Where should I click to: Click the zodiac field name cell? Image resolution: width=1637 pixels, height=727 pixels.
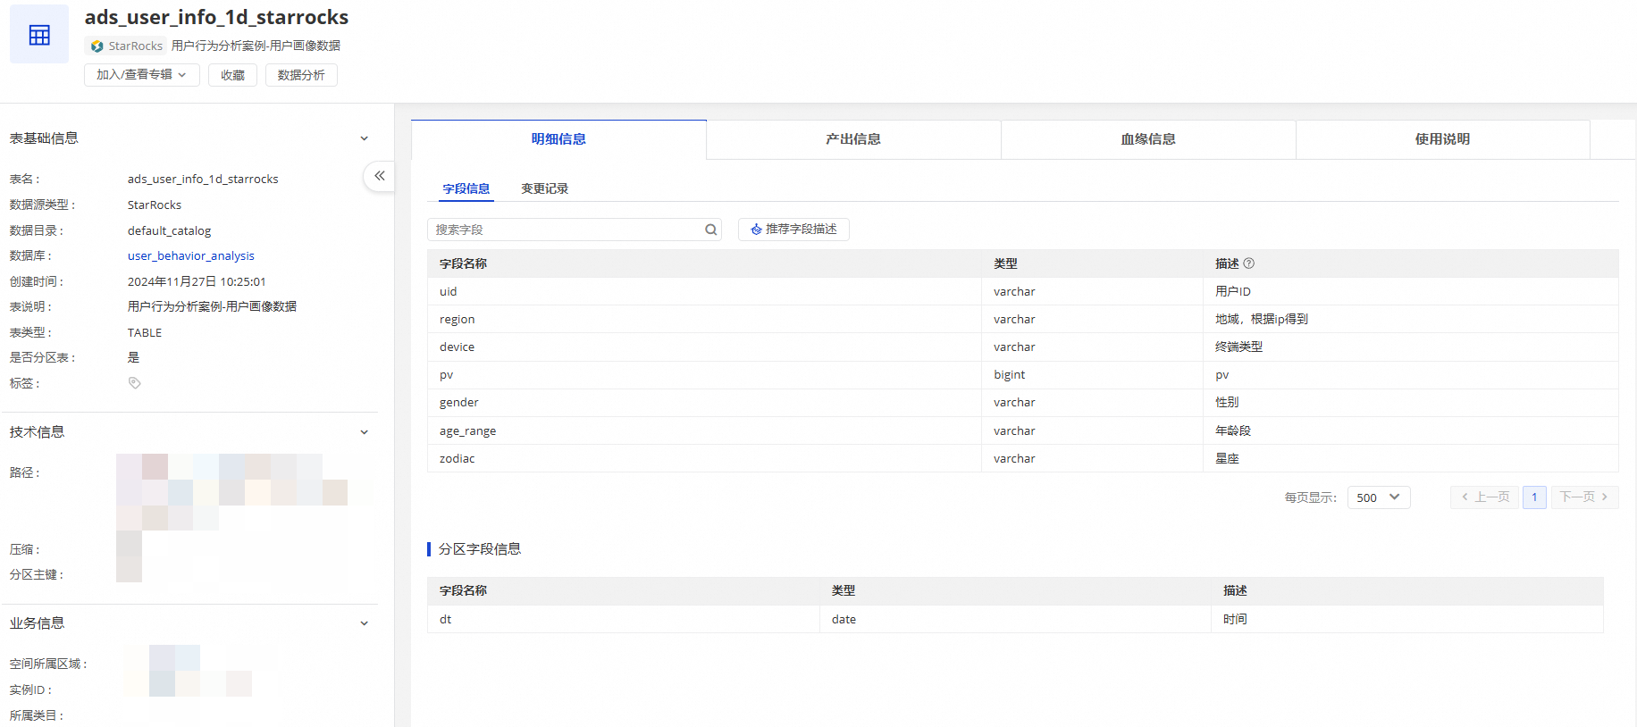click(704, 458)
